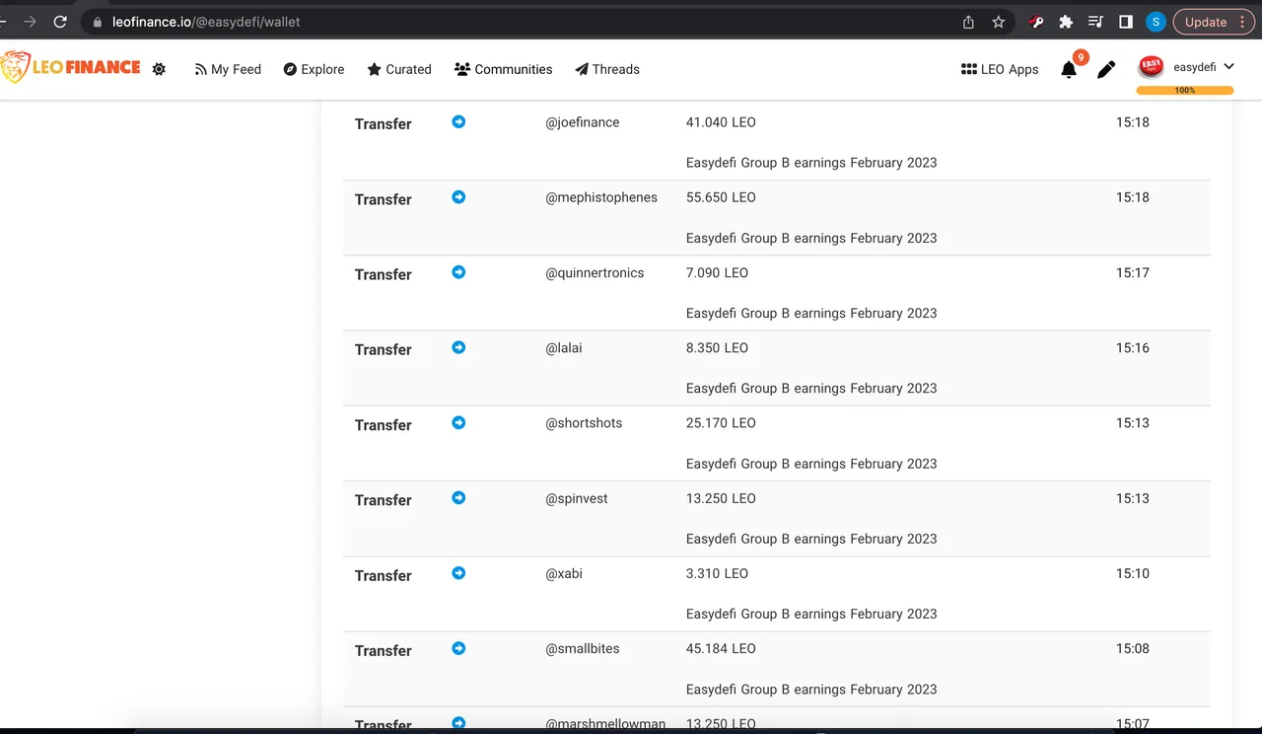Screen dimensions: 1262x734
Task: Click arrow icon in @quinnertronics transfer row
Action: pyautogui.click(x=458, y=271)
